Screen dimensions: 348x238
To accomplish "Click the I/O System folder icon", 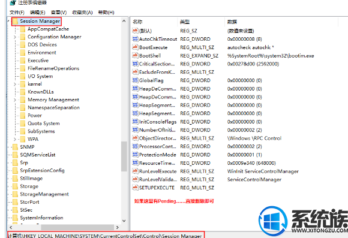I will (x=23, y=76).
